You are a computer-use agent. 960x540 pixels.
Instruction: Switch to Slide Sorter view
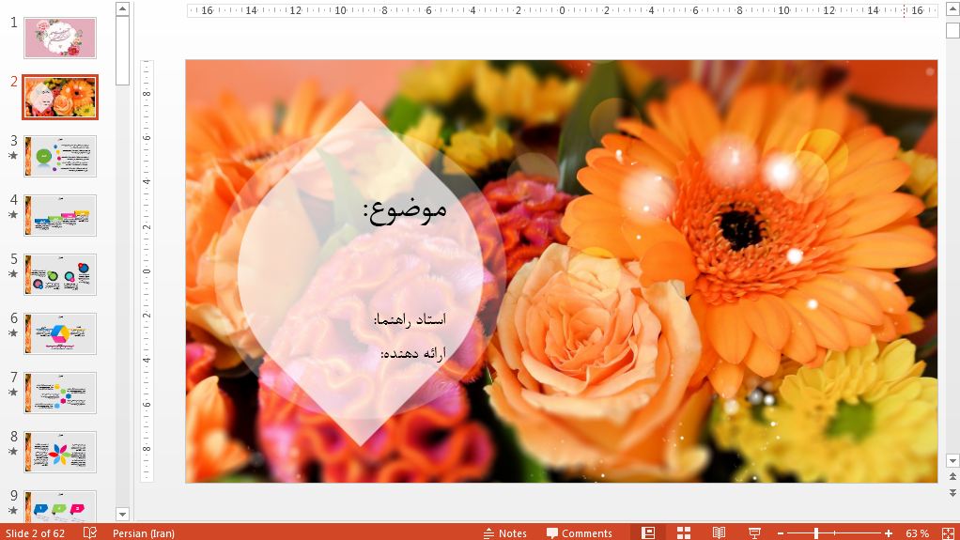[x=683, y=532]
